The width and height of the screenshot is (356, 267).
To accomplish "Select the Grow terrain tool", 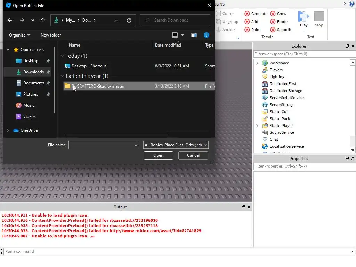I will pyautogui.click(x=278, y=14).
